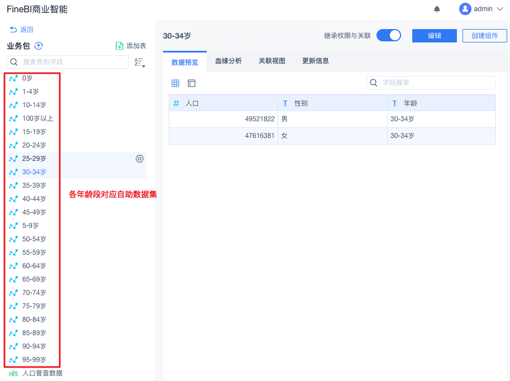510x381 pixels.
Task: Click the 编辑 button
Action: (435, 35)
